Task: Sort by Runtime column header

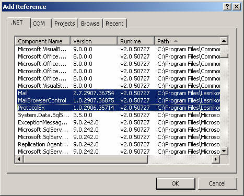Action: pyautogui.click(x=136, y=41)
